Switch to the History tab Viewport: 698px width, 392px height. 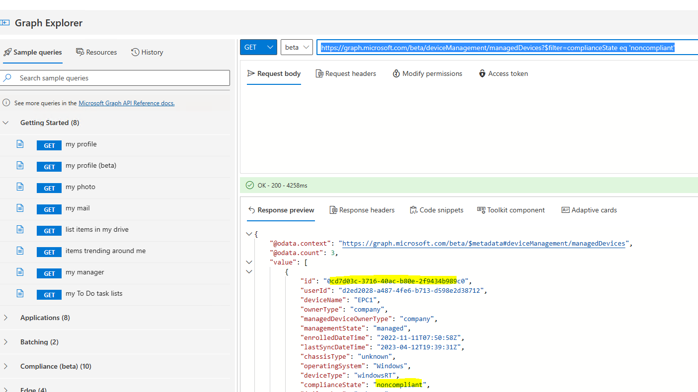147,52
